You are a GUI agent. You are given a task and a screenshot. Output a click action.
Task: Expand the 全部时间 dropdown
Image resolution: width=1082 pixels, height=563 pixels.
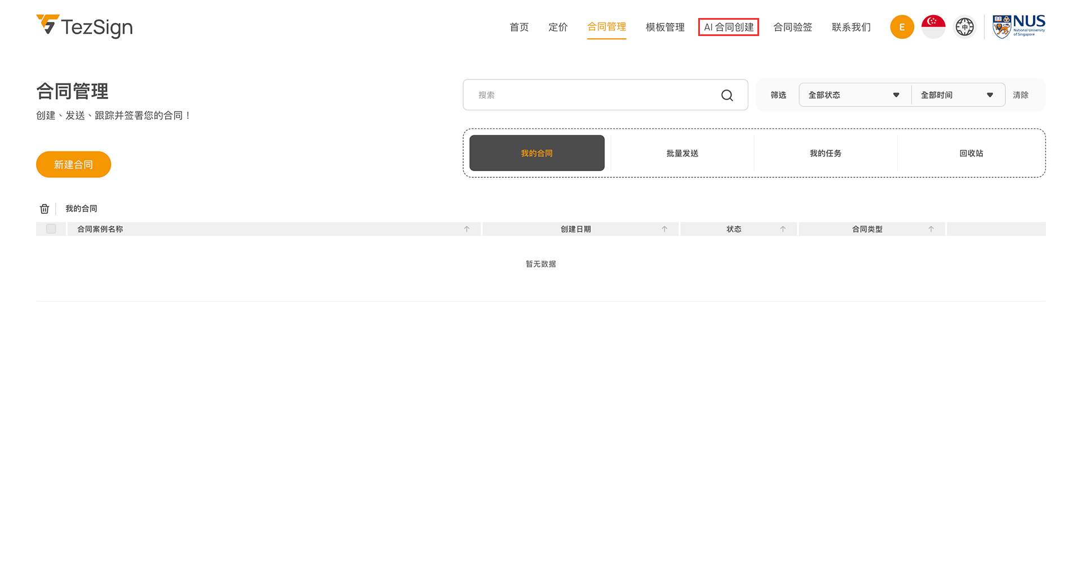pos(957,95)
